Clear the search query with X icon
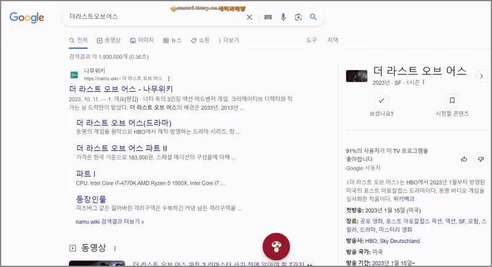The height and width of the screenshot is (267, 492). point(250,17)
